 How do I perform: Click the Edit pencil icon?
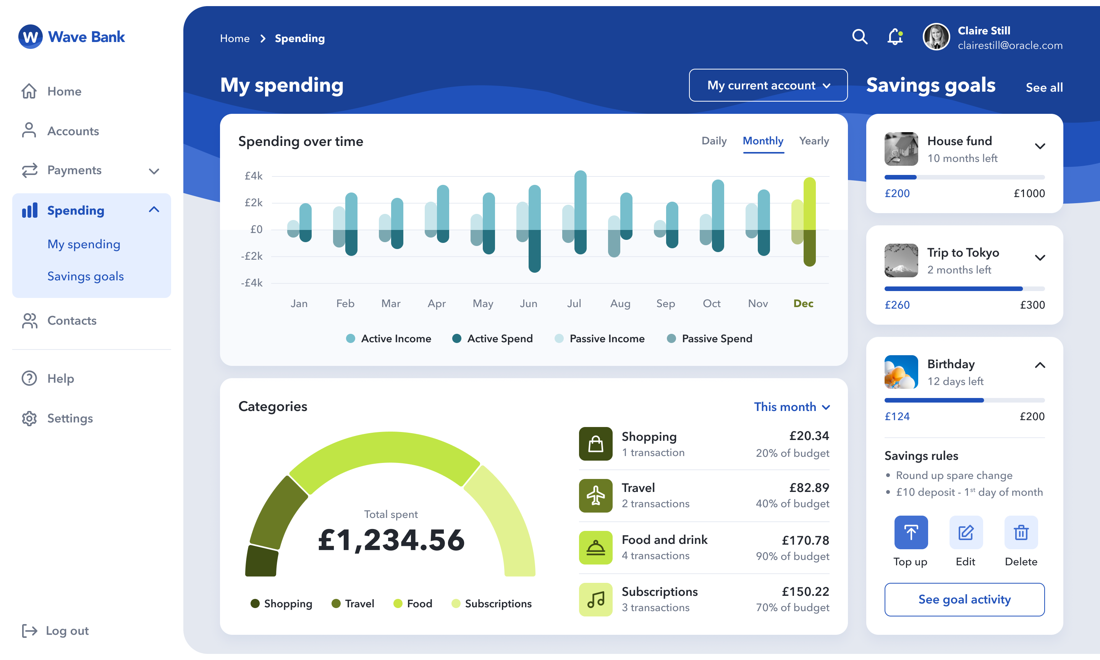coord(966,532)
